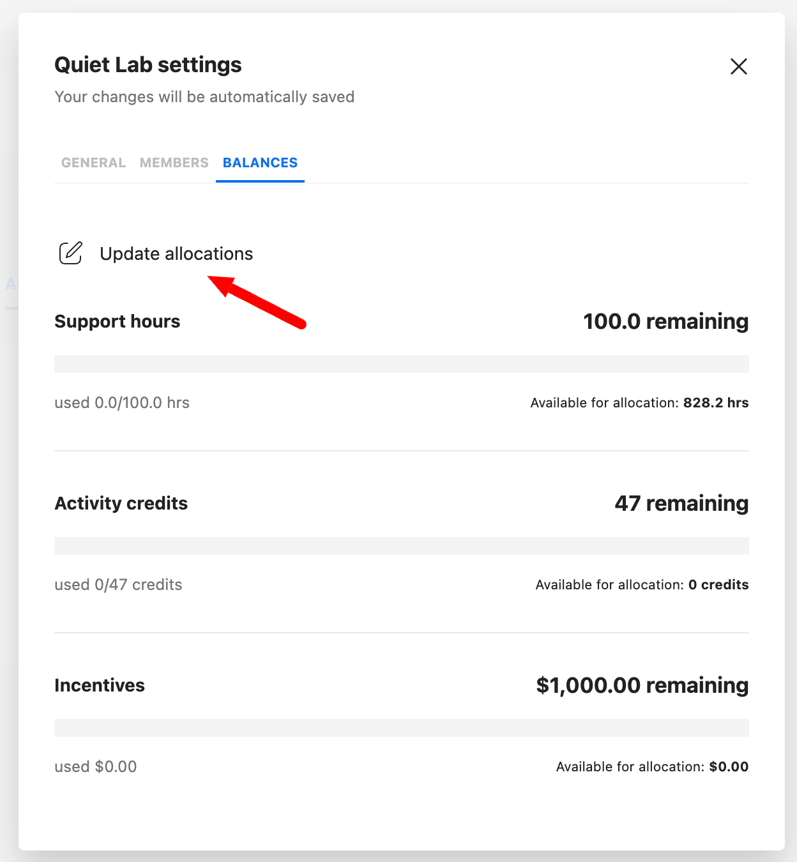
Task: Click the Activity credits progress bar
Action: coord(402,546)
